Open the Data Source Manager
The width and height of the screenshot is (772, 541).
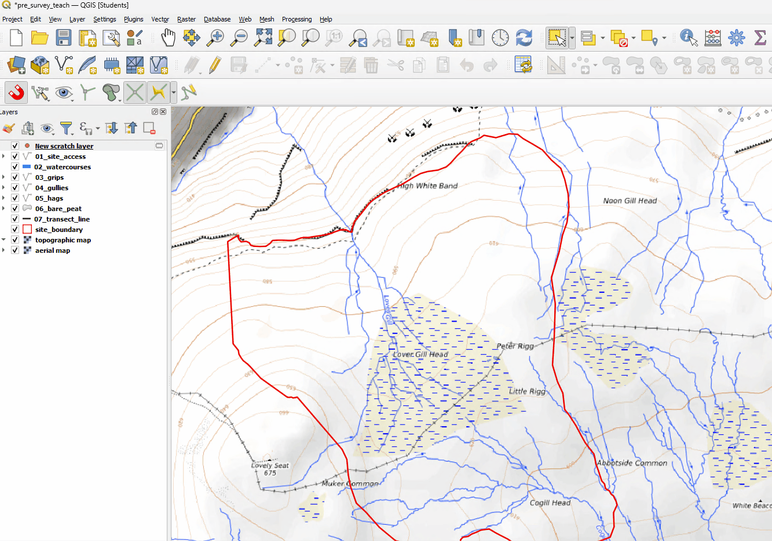tap(16, 65)
